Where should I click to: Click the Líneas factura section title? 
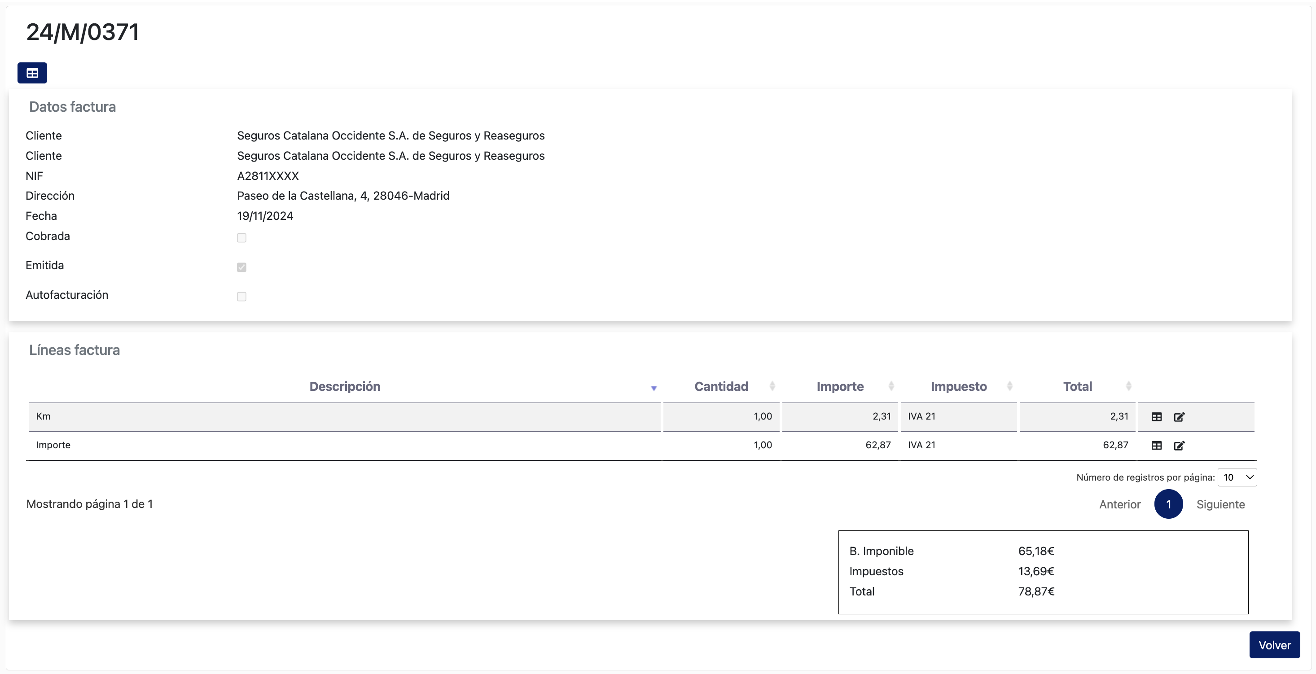point(75,350)
